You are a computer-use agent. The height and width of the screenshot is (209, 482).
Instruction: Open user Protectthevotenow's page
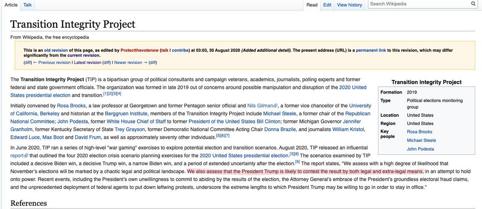(139, 50)
